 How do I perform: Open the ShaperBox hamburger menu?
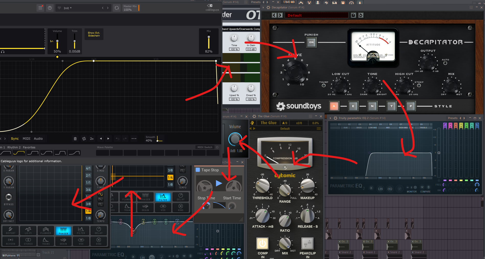(40, 8)
